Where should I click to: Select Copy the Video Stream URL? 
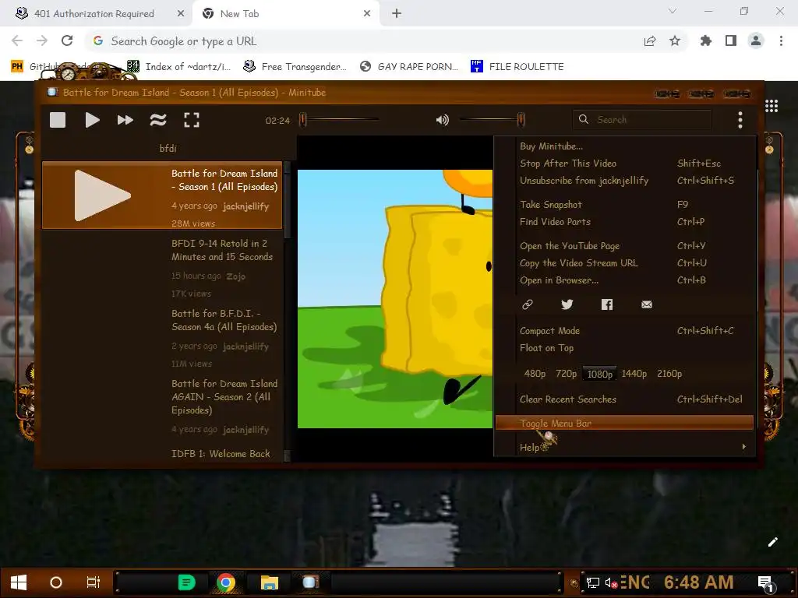624,263
